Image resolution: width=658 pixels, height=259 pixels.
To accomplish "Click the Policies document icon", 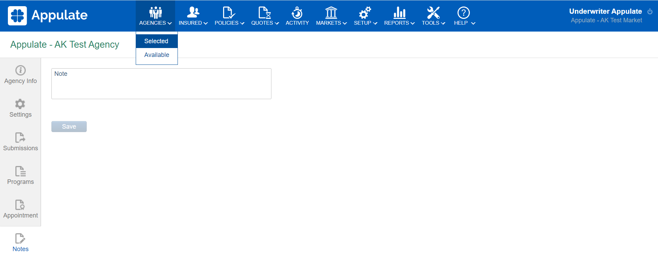I will click(229, 13).
